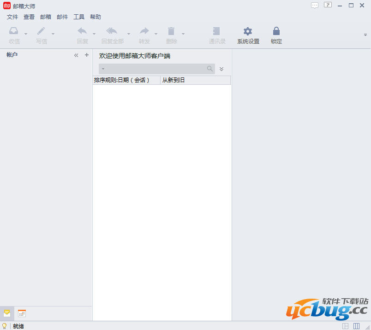This screenshot has height=330, width=371.
Task: Collapse the accounts sidebar panel
Action: point(76,55)
